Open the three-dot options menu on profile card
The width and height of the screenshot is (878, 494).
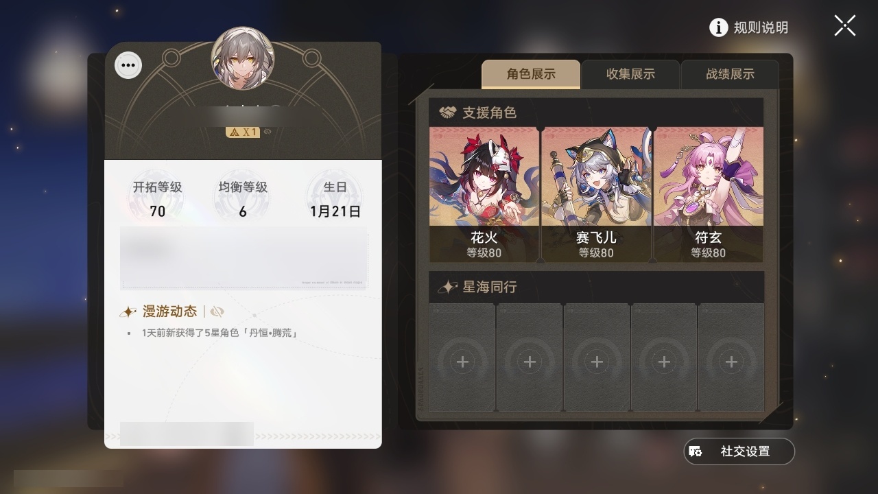point(128,66)
